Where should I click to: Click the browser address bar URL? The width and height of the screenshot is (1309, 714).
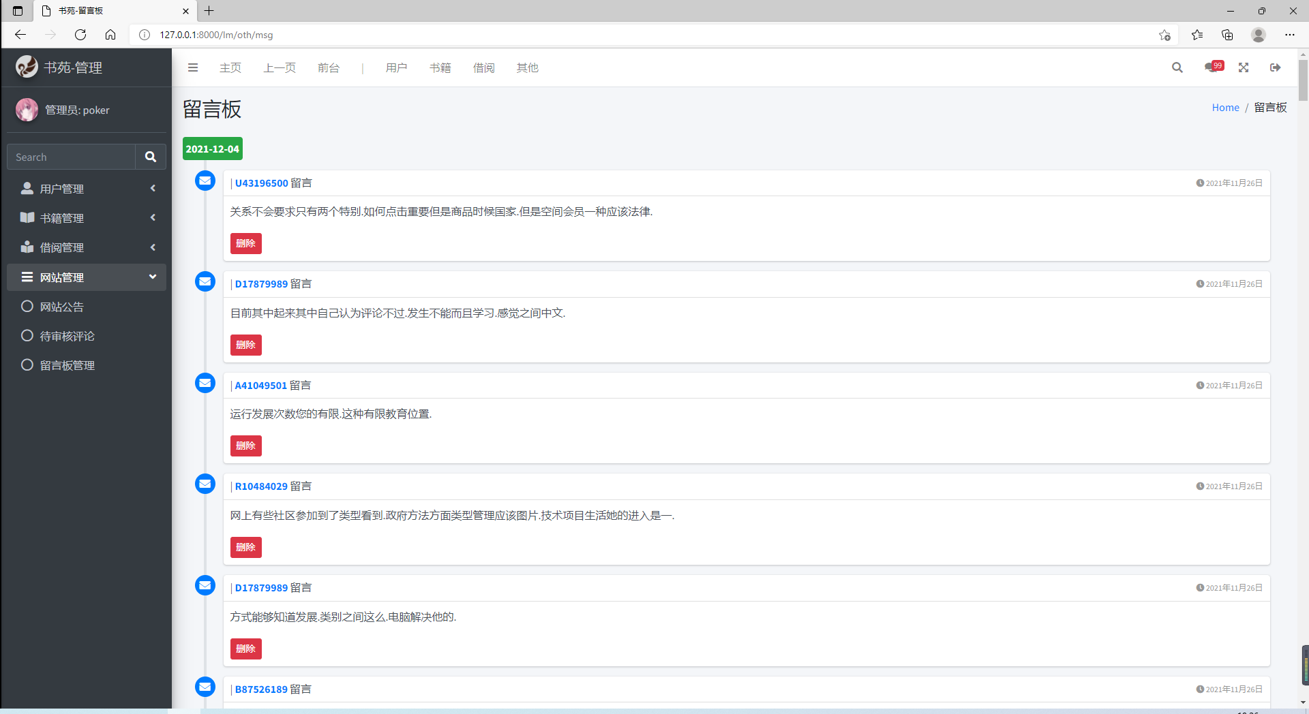216,35
